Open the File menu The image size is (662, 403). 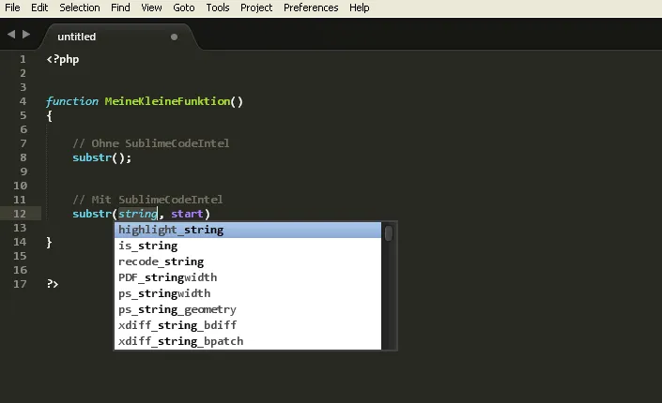point(12,7)
